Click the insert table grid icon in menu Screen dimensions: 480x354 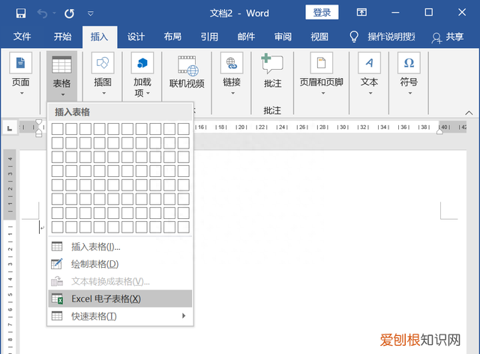tap(57, 247)
